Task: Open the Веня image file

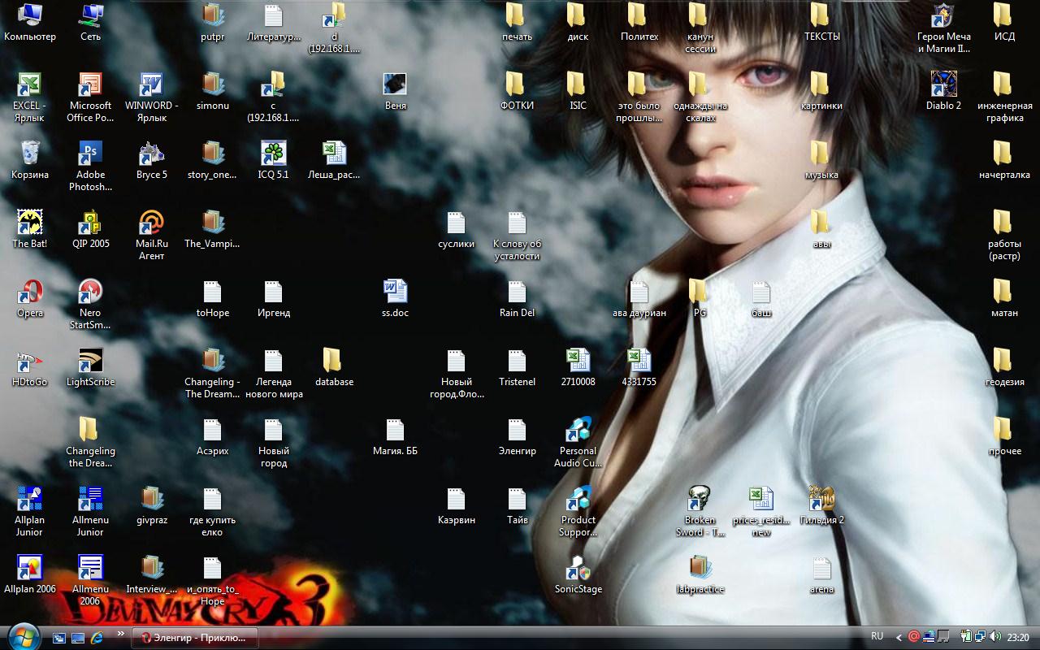Action: tap(395, 91)
